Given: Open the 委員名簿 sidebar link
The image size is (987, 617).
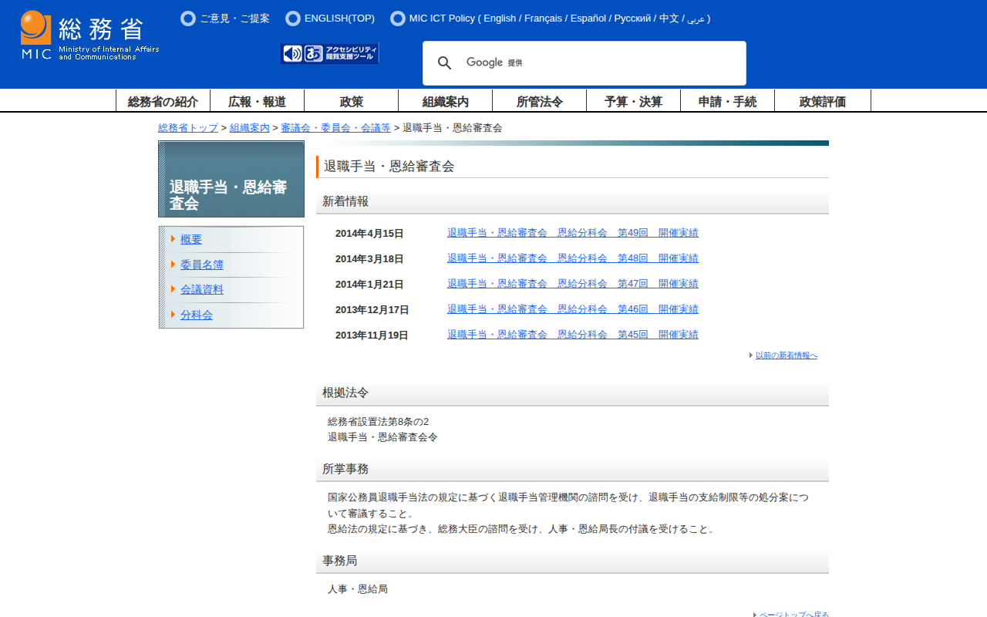Looking at the screenshot, I should pos(201,265).
